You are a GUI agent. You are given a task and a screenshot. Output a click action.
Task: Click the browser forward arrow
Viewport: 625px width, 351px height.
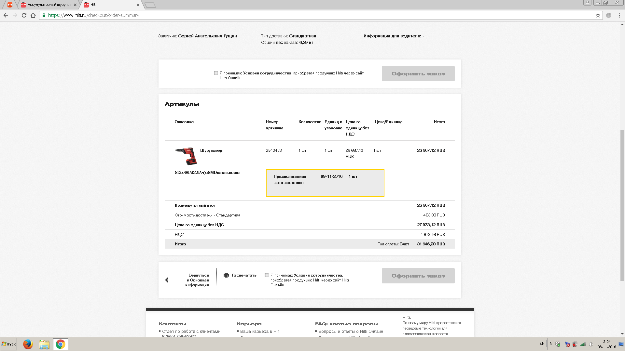(15, 15)
